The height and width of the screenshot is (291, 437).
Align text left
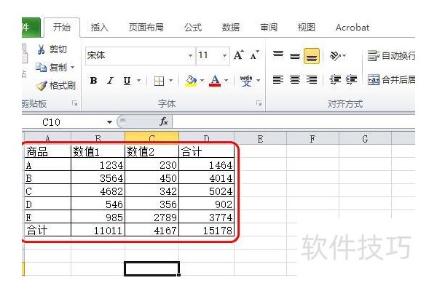(x=278, y=80)
